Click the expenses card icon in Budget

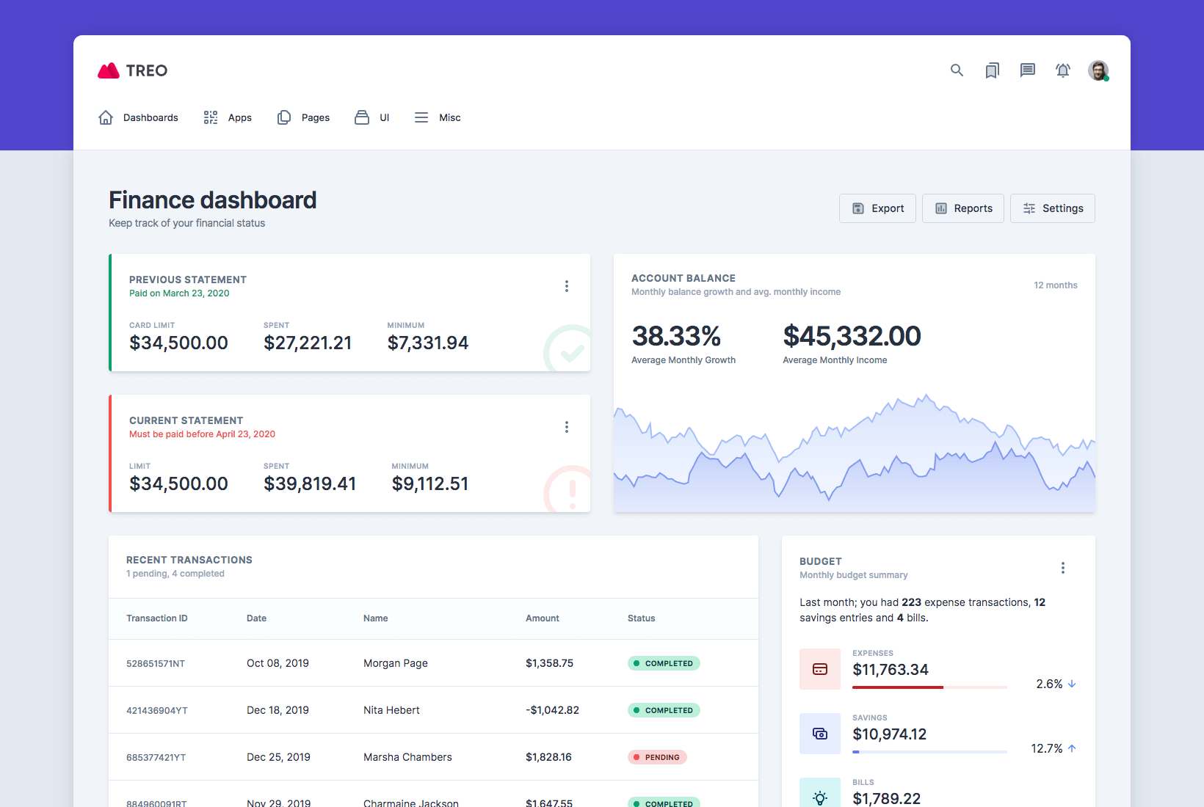click(820, 669)
